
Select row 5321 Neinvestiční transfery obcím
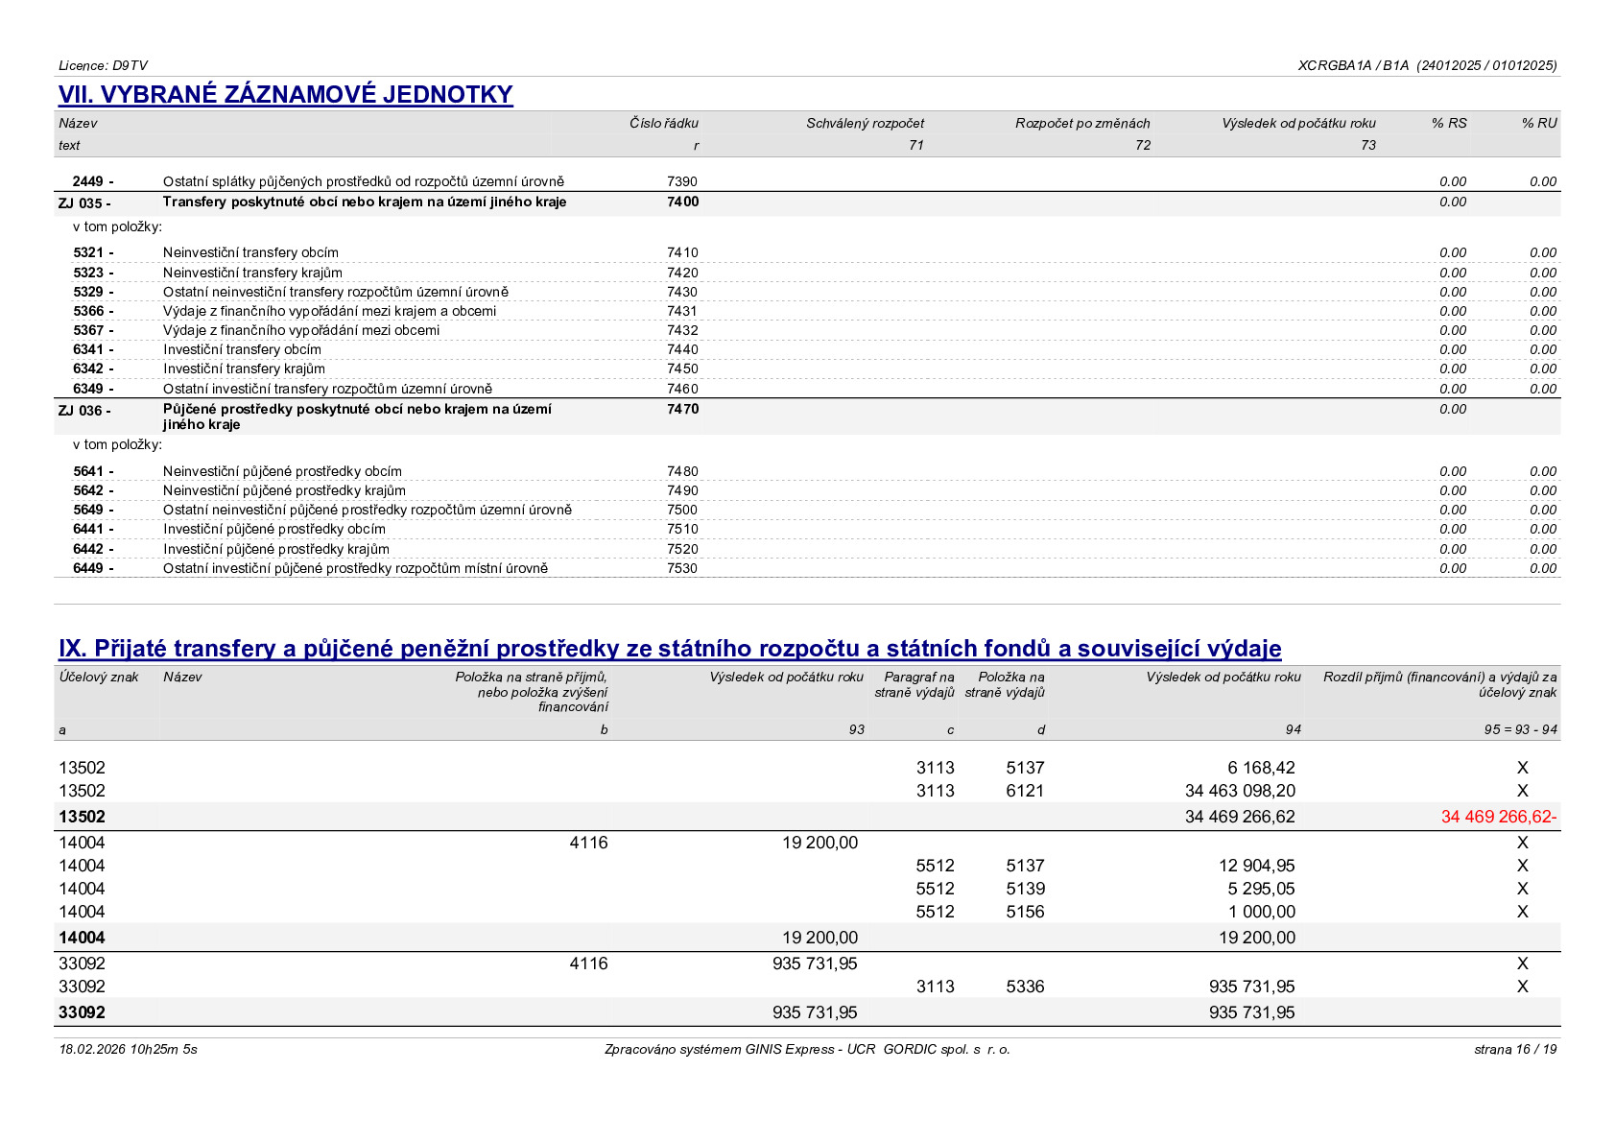[807, 252]
